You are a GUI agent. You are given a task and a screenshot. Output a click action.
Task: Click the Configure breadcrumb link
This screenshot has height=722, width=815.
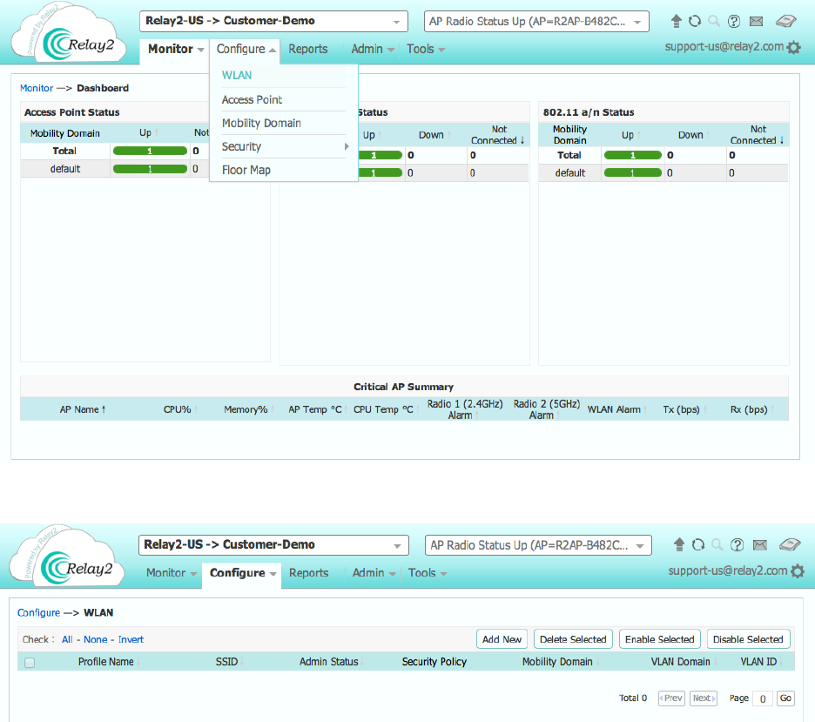point(38,613)
